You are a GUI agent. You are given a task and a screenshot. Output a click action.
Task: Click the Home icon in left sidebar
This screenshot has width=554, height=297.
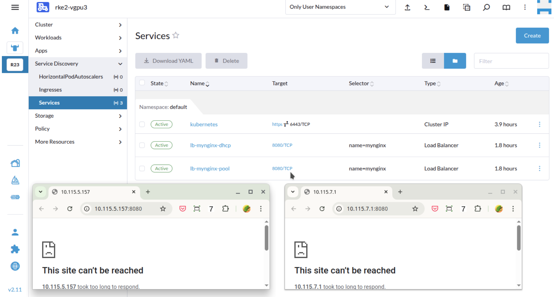point(15,31)
